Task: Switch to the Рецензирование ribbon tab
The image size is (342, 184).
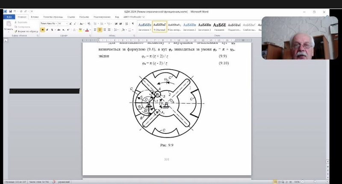Action: coord(102,17)
